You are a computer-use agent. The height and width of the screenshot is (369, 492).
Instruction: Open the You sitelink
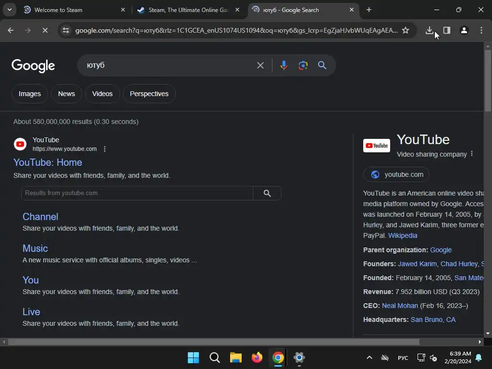31,280
